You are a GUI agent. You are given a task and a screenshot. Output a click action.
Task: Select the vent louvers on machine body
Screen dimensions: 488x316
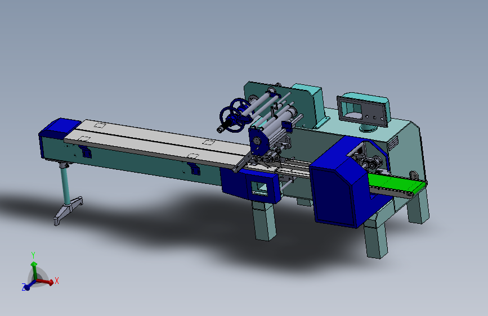coord(393,142)
